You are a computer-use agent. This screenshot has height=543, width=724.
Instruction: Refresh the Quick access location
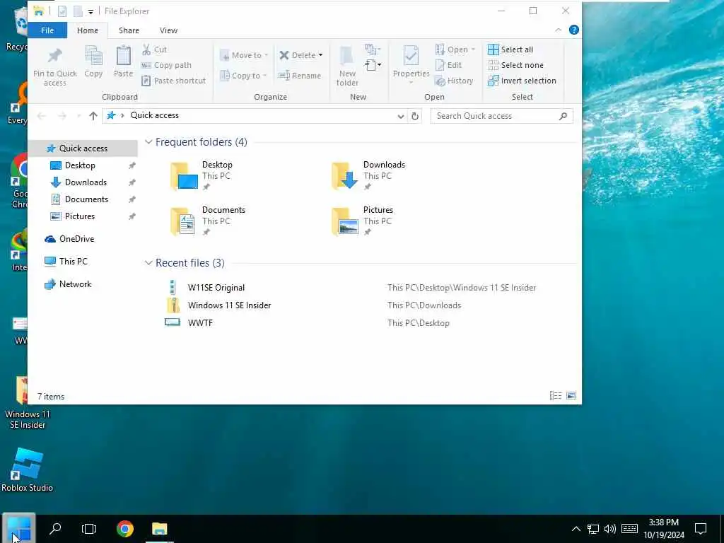pyautogui.click(x=415, y=116)
